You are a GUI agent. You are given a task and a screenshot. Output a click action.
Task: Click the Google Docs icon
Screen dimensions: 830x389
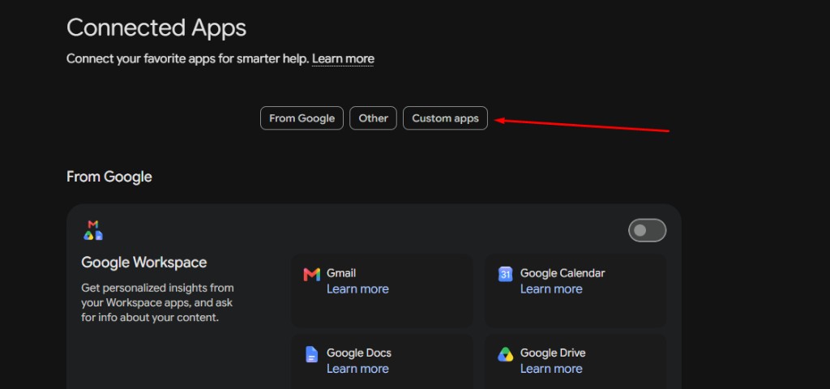tap(312, 354)
